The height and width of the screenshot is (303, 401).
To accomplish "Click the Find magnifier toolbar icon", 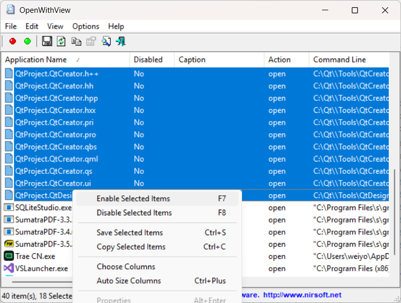I will pyautogui.click(x=106, y=41).
